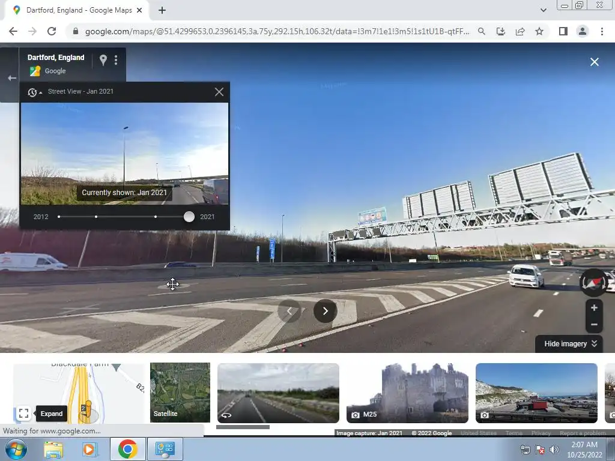Open the road Street View thumbnail
The height and width of the screenshot is (461, 615).
[278, 393]
